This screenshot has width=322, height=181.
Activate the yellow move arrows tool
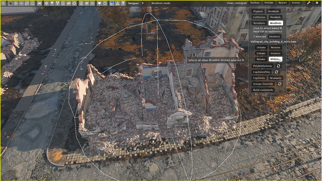point(15,3)
